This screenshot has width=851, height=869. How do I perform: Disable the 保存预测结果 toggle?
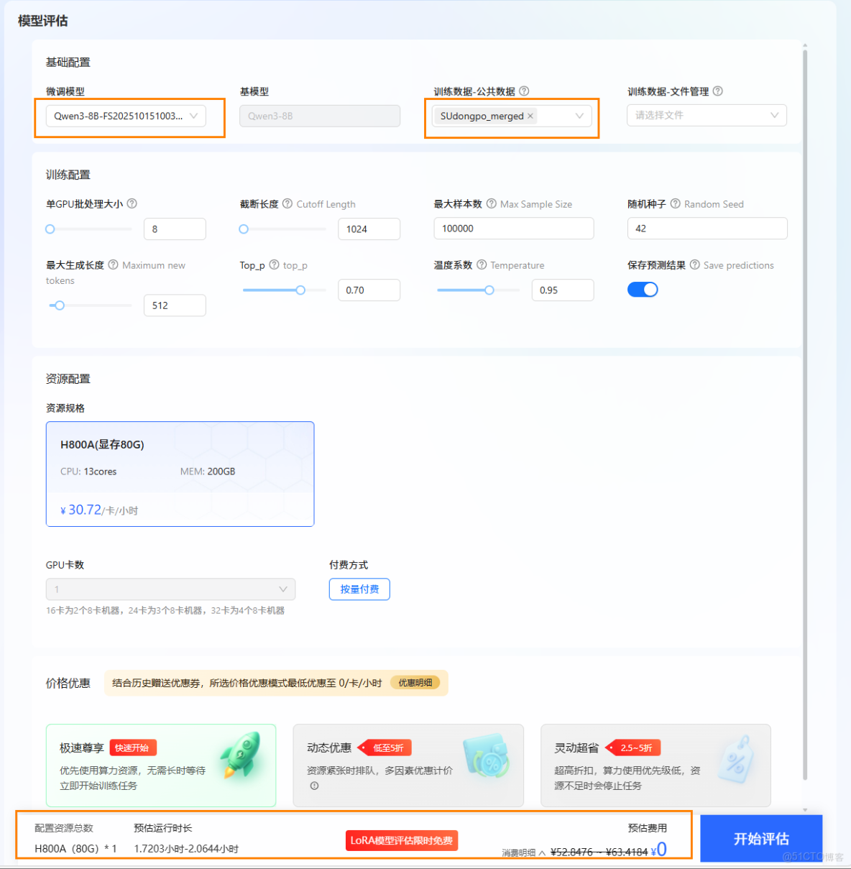(x=643, y=289)
